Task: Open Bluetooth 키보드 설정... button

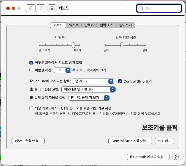Action: pyautogui.click(x=148, y=157)
